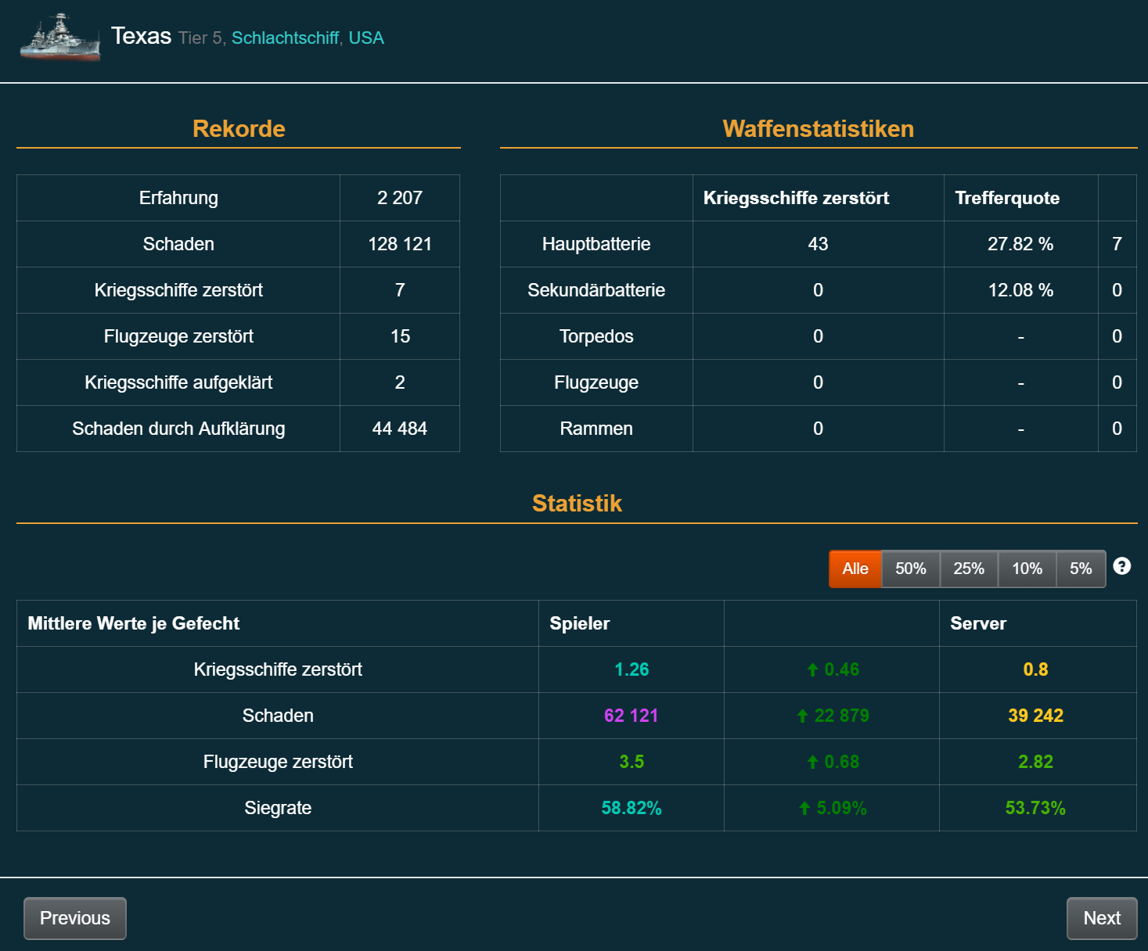Select the planes difference 0.68

click(x=833, y=762)
